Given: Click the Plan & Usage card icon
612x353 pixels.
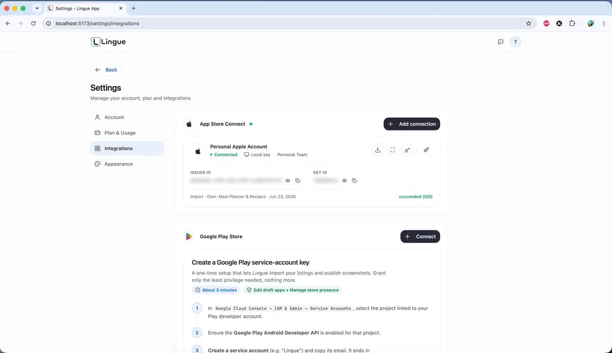Looking at the screenshot, I should [97, 133].
